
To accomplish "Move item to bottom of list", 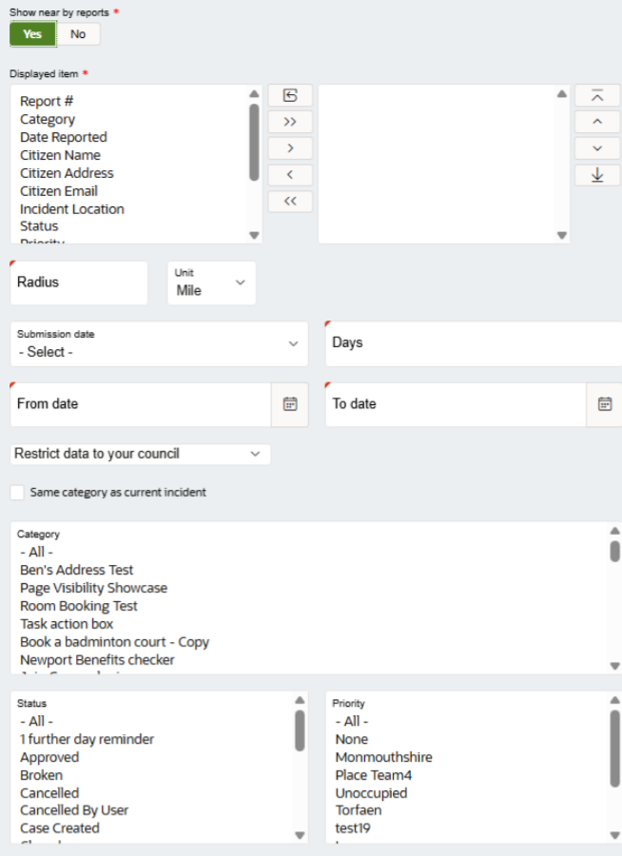I will coord(597,175).
